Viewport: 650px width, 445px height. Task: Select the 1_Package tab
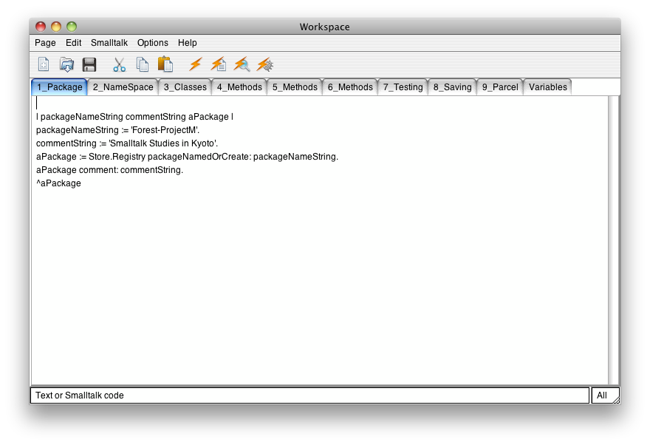[x=59, y=87]
